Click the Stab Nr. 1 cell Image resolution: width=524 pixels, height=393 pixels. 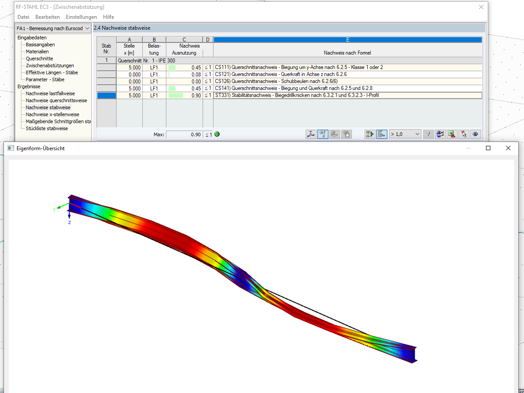[107, 60]
